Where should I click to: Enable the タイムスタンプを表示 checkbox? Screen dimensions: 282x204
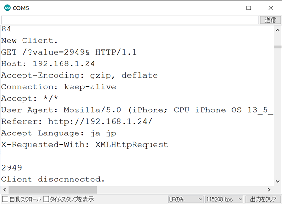click(x=46, y=199)
